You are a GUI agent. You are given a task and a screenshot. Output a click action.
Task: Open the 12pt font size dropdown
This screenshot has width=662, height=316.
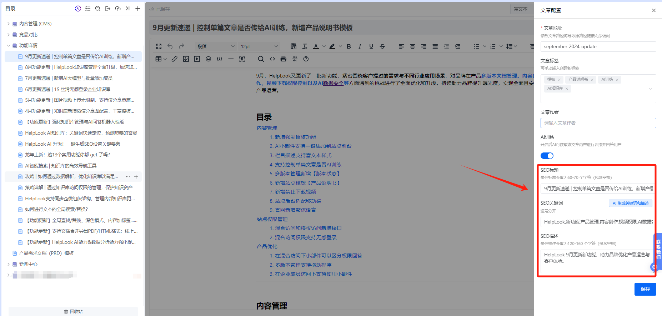(259, 46)
